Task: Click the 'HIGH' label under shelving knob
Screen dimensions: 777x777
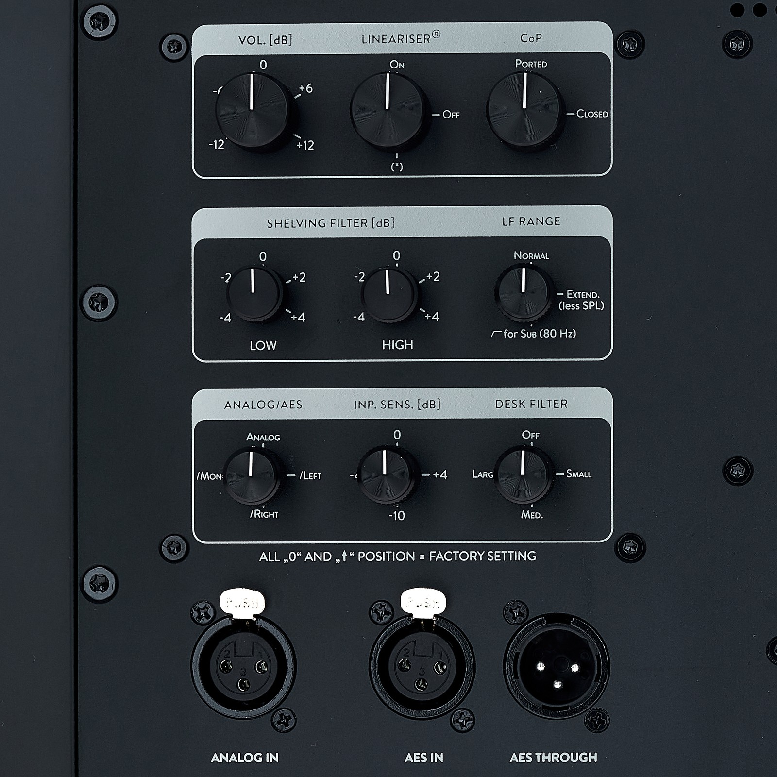Action: 397,345
